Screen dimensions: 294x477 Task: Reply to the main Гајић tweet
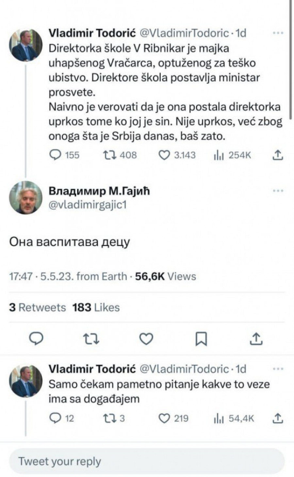point(36,339)
